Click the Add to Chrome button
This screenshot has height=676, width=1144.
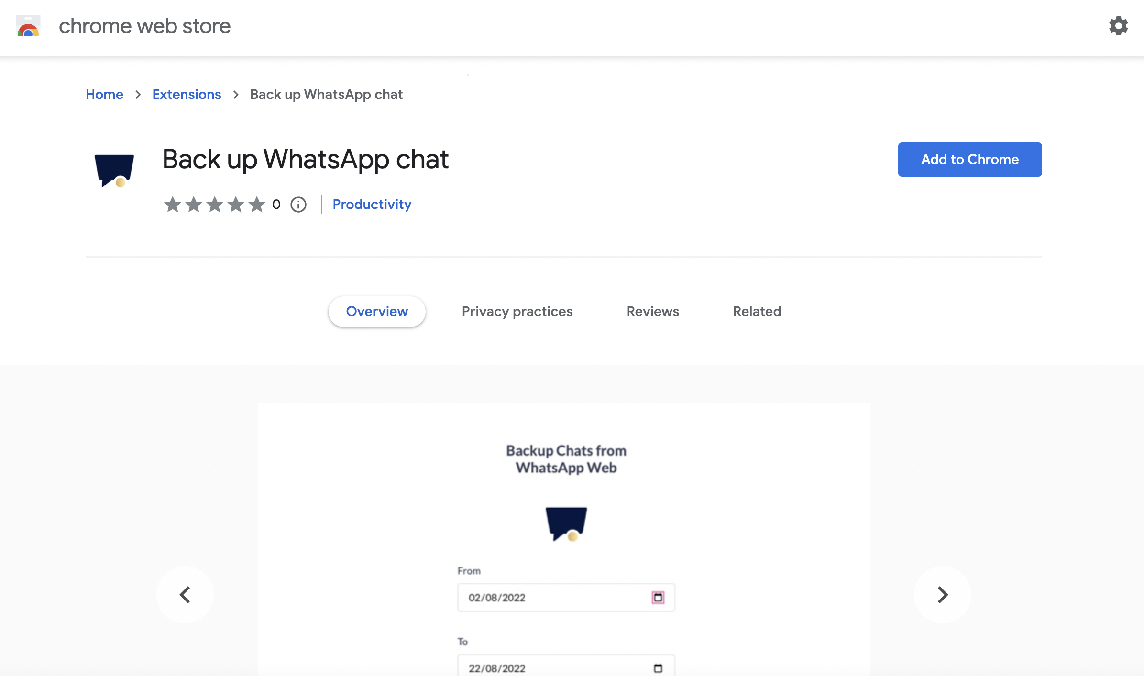(969, 159)
